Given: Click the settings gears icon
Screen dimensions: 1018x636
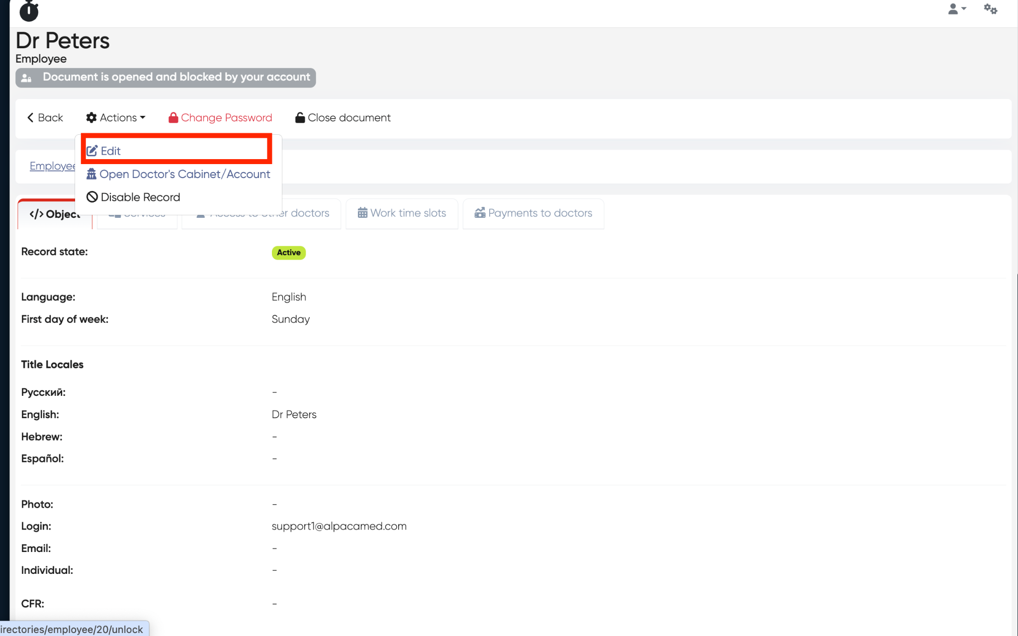Looking at the screenshot, I should coord(990,9).
